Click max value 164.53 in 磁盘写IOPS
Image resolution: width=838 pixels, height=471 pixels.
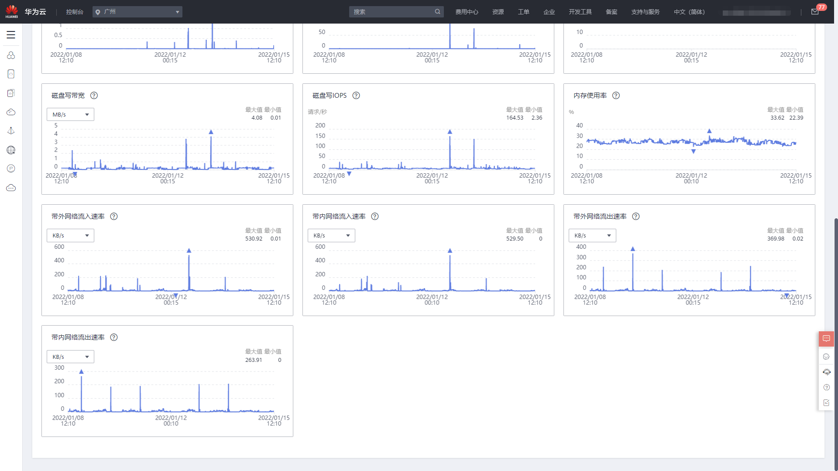coord(515,118)
